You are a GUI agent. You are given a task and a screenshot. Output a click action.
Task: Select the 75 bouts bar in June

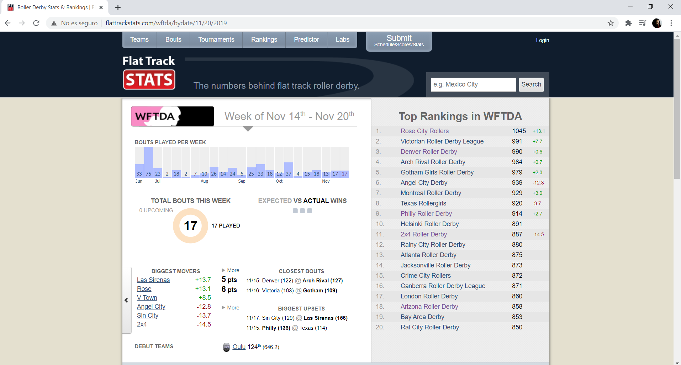point(148,162)
